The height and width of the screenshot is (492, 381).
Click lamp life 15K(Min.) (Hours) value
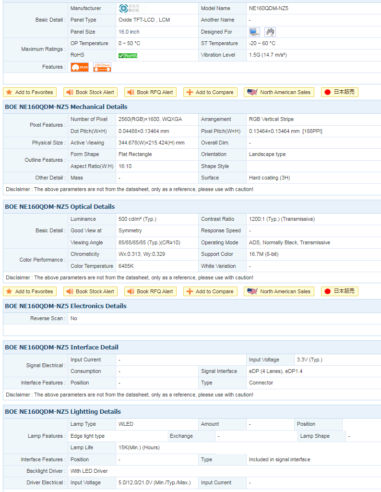pyautogui.click(x=139, y=448)
